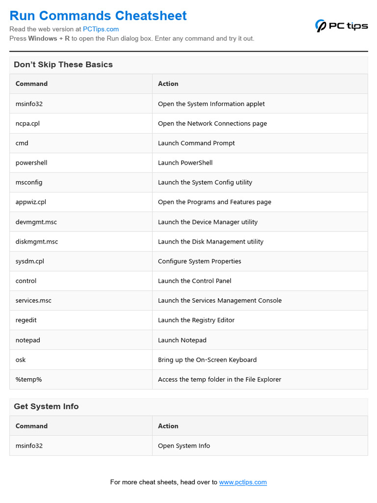Click the Launch the Control Panel description
Image resolution: width=377 pixels, height=503 pixels.
tap(194, 281)
